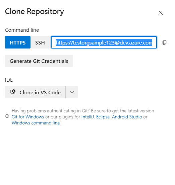Focus the repository HTTPS URL field
This screenshot has width=175, height=185.
[x=104, y=42]
